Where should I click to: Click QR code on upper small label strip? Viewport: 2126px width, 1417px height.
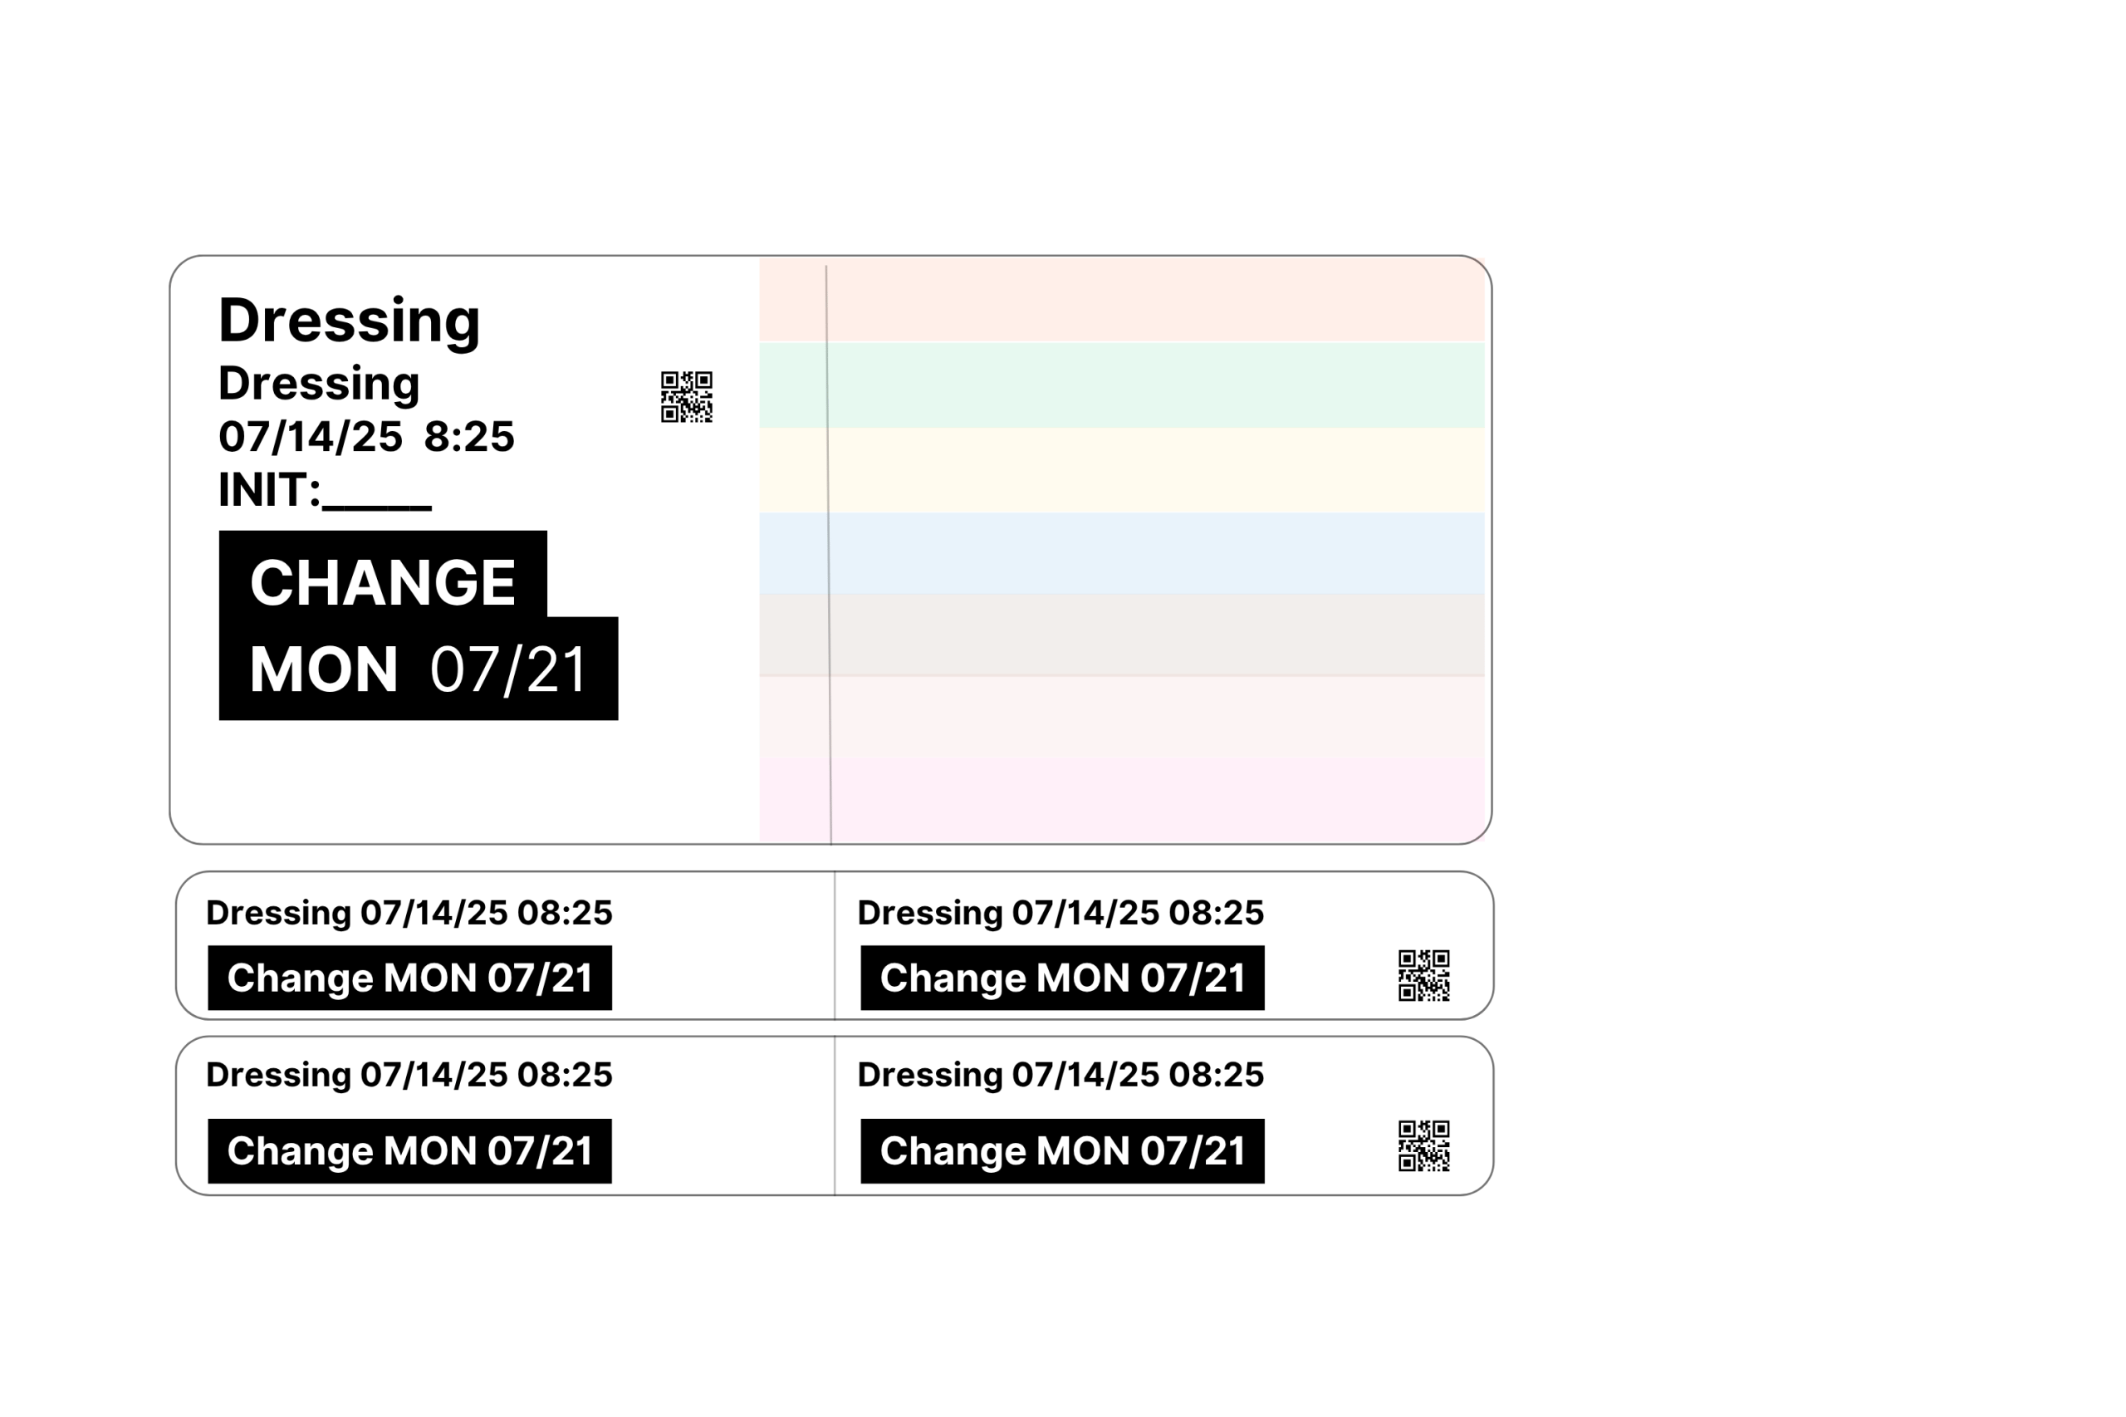[x=1424, y=975]
